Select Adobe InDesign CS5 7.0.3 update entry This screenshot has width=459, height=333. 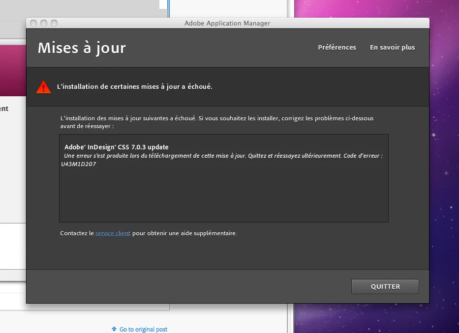point(117,147)
